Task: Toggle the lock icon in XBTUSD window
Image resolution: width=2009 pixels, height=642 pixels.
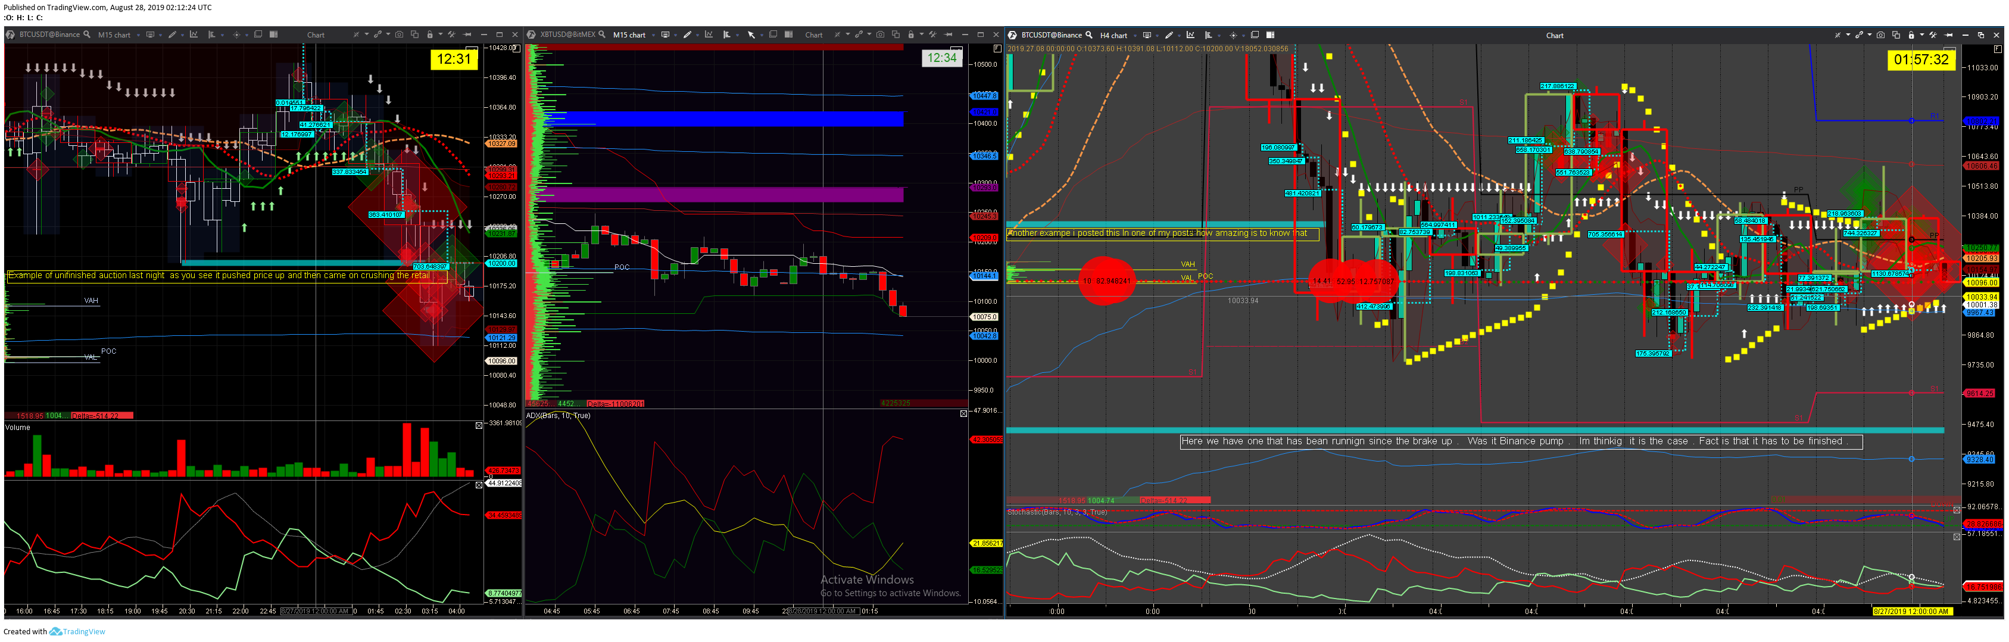Action: (911, 35)
